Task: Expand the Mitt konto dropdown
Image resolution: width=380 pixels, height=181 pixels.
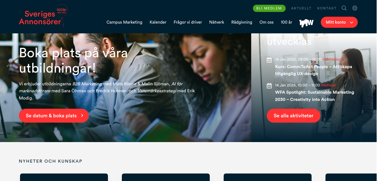Action: click(339, 22)
